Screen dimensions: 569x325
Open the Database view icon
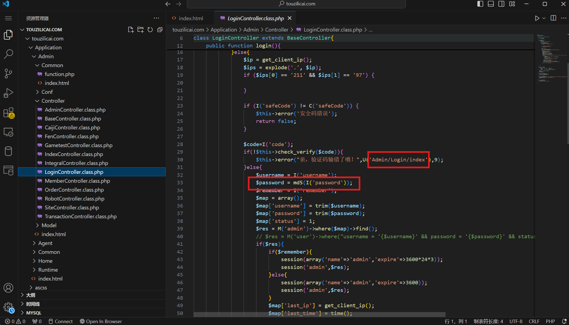(x=8, y=151)
